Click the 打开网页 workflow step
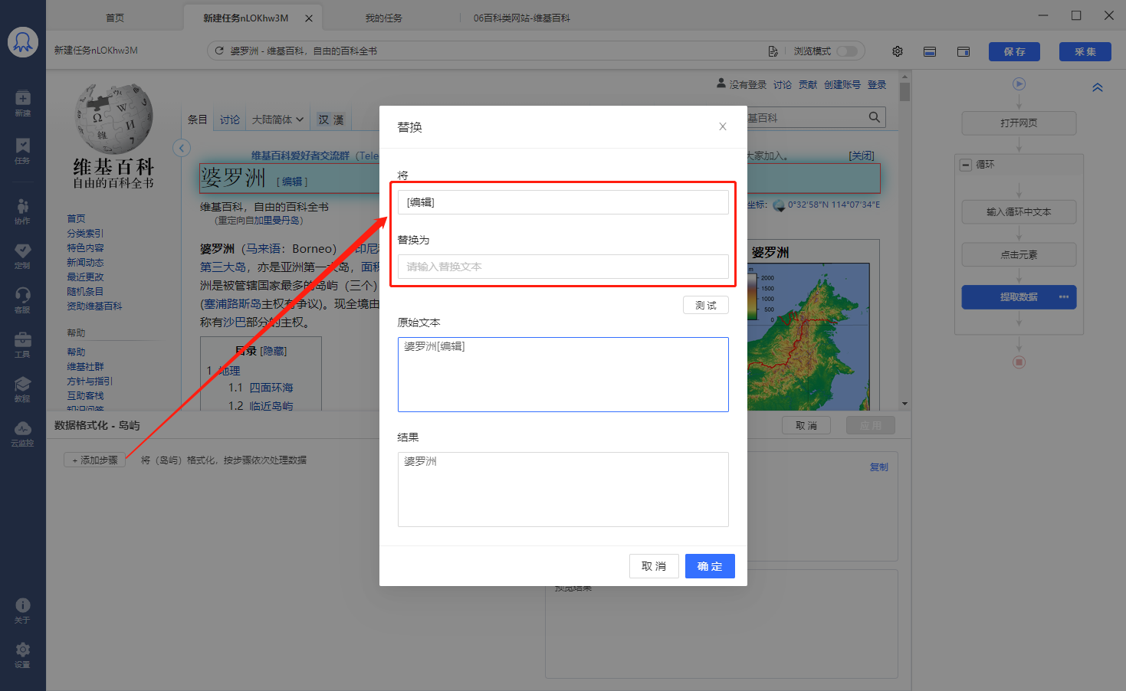The width and height of the screenshot is (1126, 691). [x=1019, y=123]
